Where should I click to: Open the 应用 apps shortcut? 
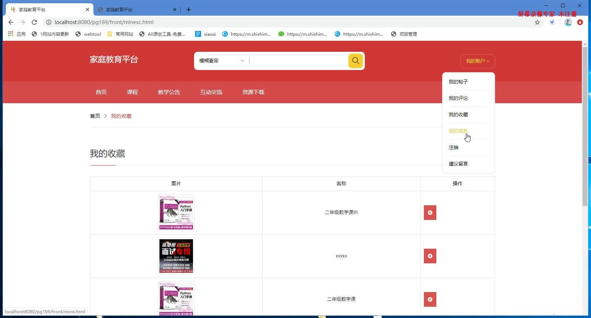tap(17, 34)
